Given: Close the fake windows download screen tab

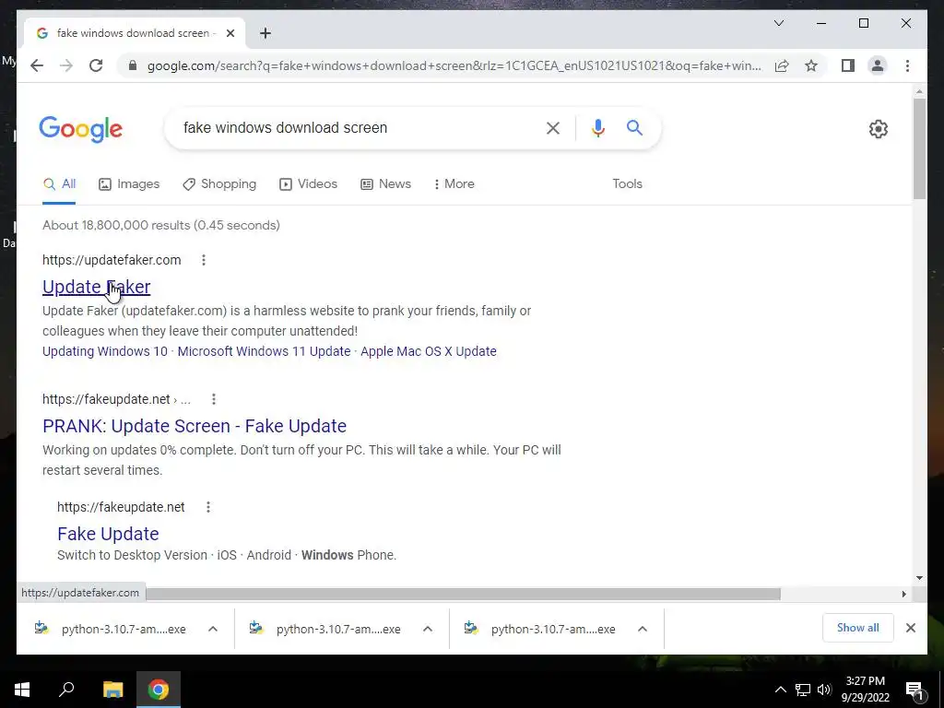Looking at the screenshot, I should tap(230, 33).
